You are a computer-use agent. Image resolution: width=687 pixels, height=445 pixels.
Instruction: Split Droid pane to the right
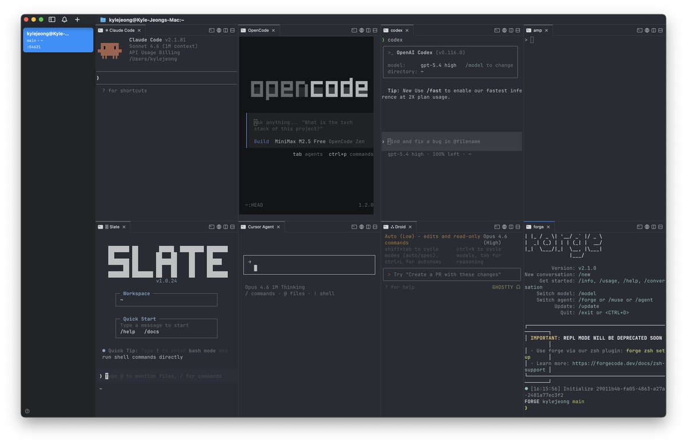pos(511,227)
